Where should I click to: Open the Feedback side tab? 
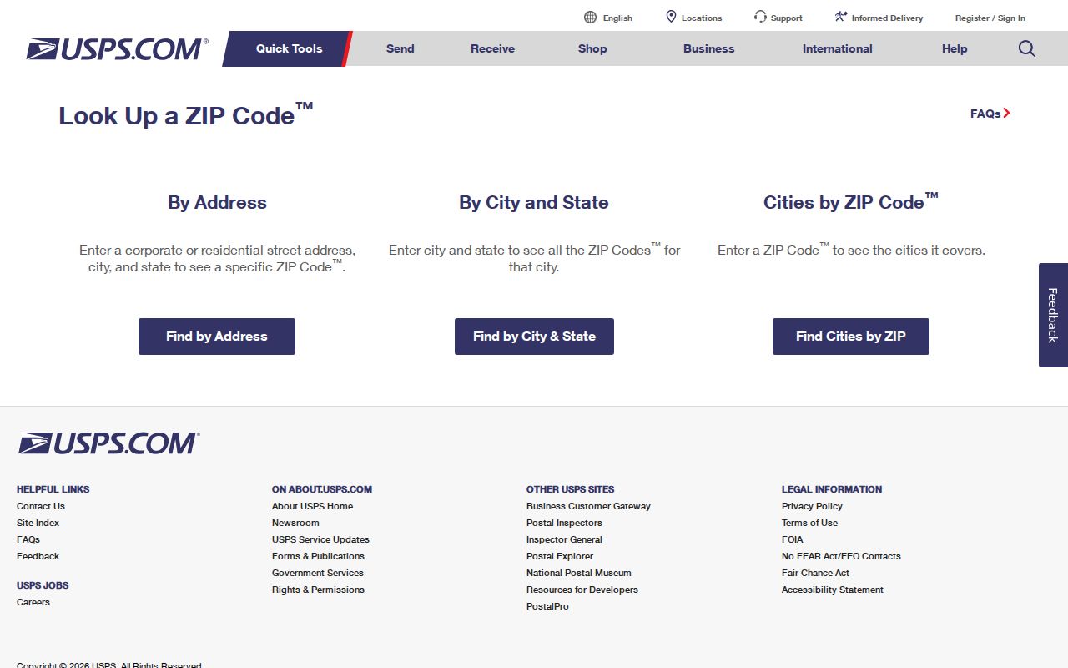pos(1053,315)
